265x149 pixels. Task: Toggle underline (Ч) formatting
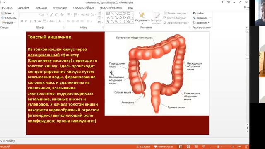tap(31, 21)
